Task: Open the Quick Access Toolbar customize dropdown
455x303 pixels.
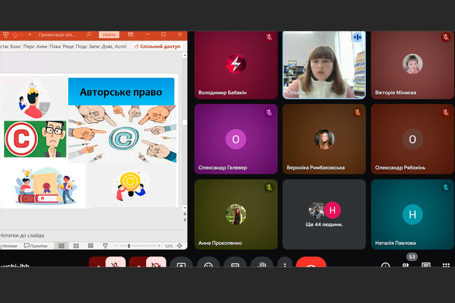Action: click(29, 35)
